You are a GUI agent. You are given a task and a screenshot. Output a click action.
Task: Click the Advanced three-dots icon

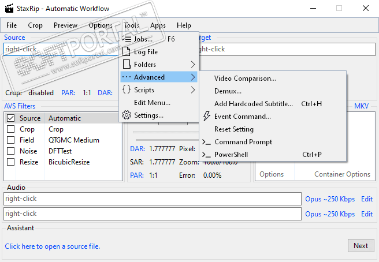pyautogui.click(x=127, y=77)
